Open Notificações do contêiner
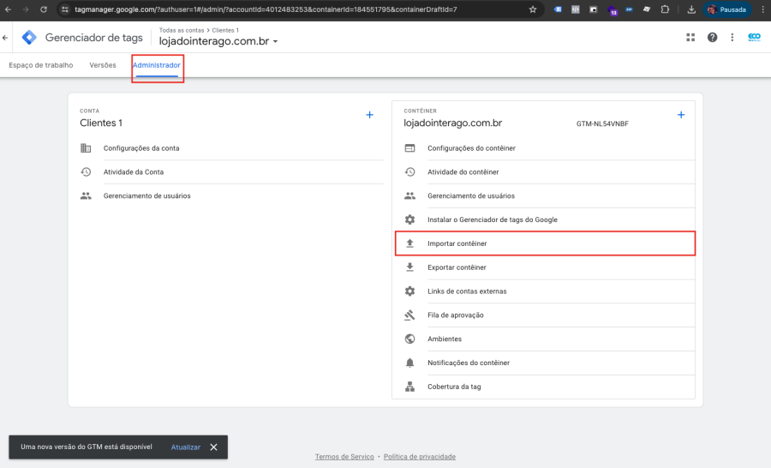Image resolution: width=771 pixels, height=468 pixels. (468, 363)
